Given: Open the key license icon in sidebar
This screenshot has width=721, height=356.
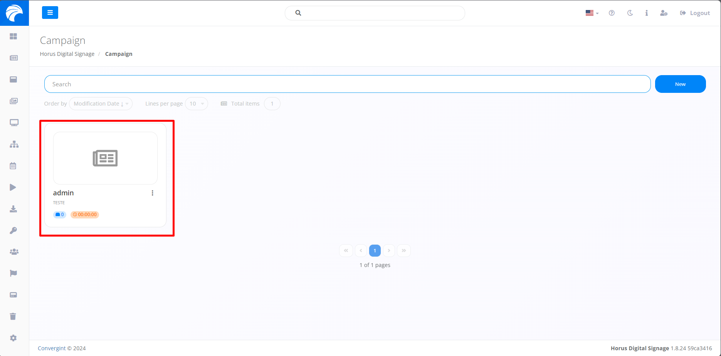Looking at the screenshot, I should click(13, 230).
